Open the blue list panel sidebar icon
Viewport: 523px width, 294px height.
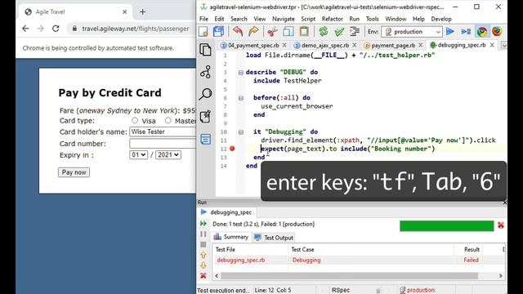pyautogui.click(x=205, y=139)
